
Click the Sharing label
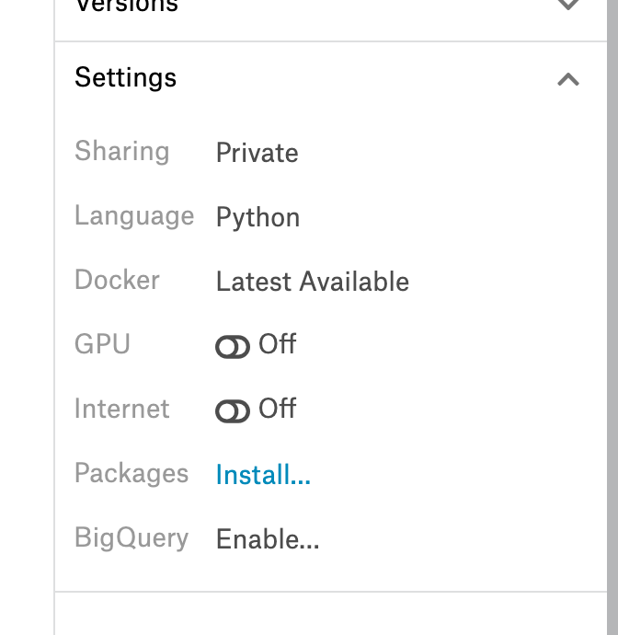121,152
